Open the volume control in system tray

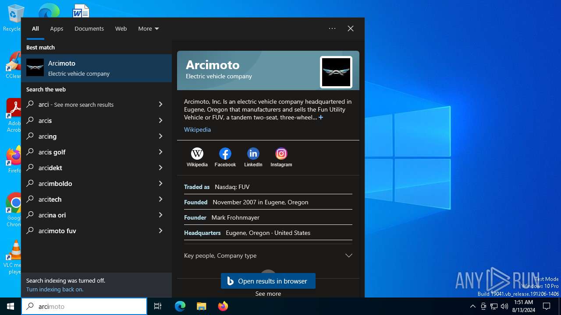(x=504, y=306)
